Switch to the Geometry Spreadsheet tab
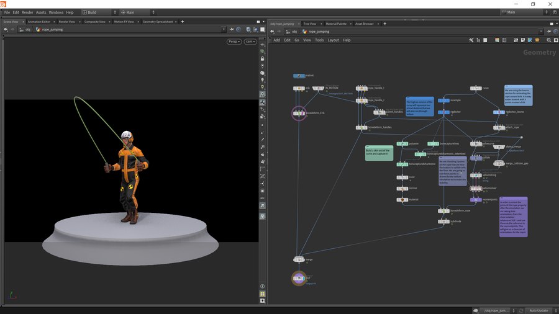 pos(159,21)
